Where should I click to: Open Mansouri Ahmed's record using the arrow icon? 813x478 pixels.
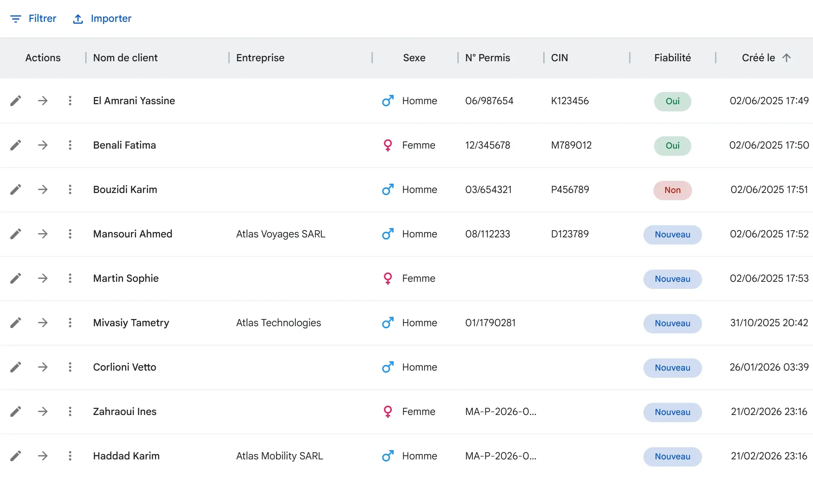(x=43, y=234)
